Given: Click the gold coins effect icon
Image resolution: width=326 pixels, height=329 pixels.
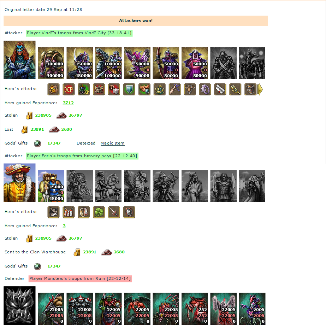Looking at the screenshot, I should point(53,89).
